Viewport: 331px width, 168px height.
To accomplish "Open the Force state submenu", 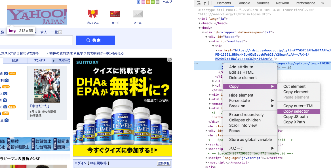I will coord(250,101).
